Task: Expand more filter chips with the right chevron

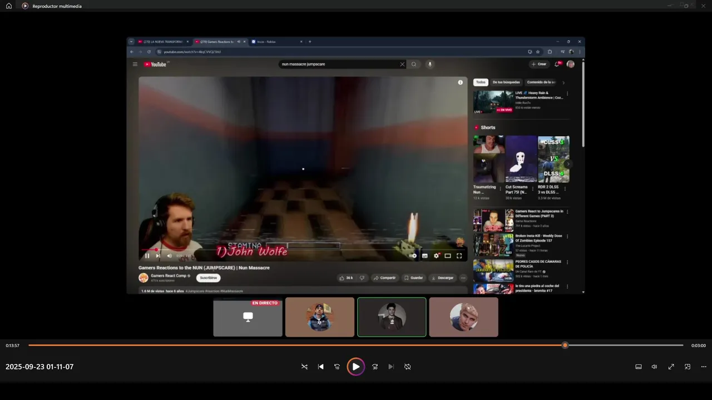Action: click(563, 82)
